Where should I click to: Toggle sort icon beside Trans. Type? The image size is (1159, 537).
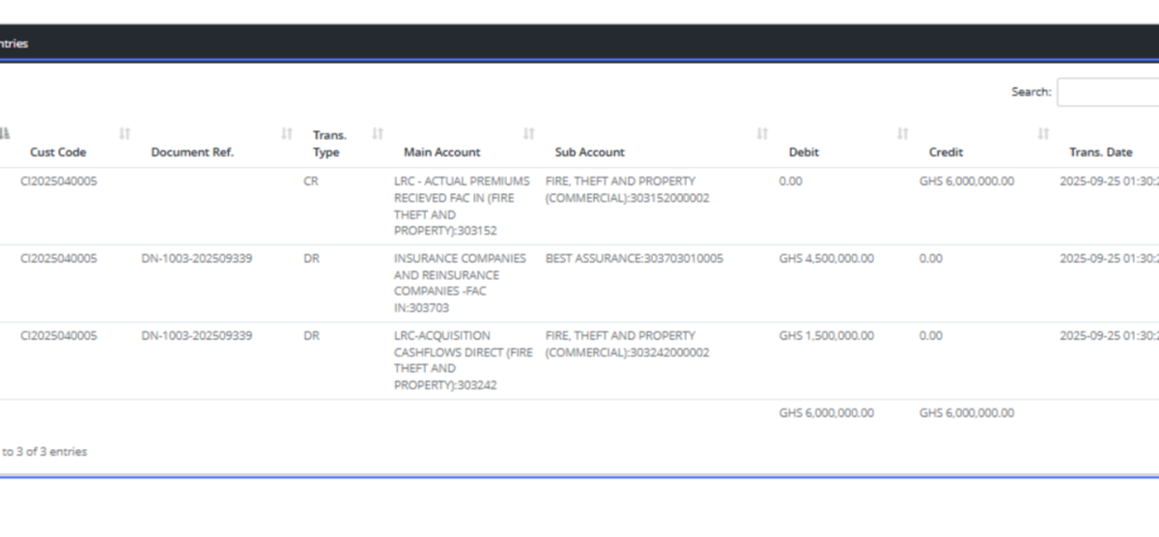[x=378, y=133]
